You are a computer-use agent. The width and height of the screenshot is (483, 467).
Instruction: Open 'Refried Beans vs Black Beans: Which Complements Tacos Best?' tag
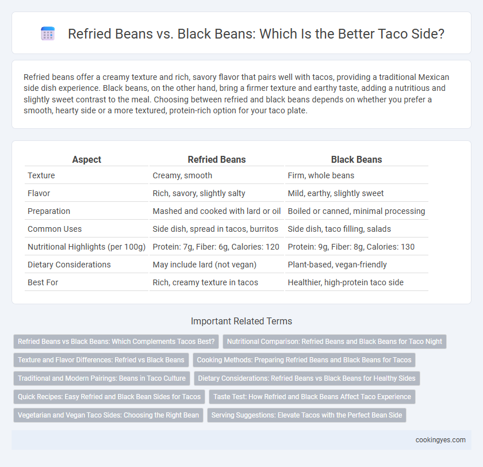click(116, 342)
